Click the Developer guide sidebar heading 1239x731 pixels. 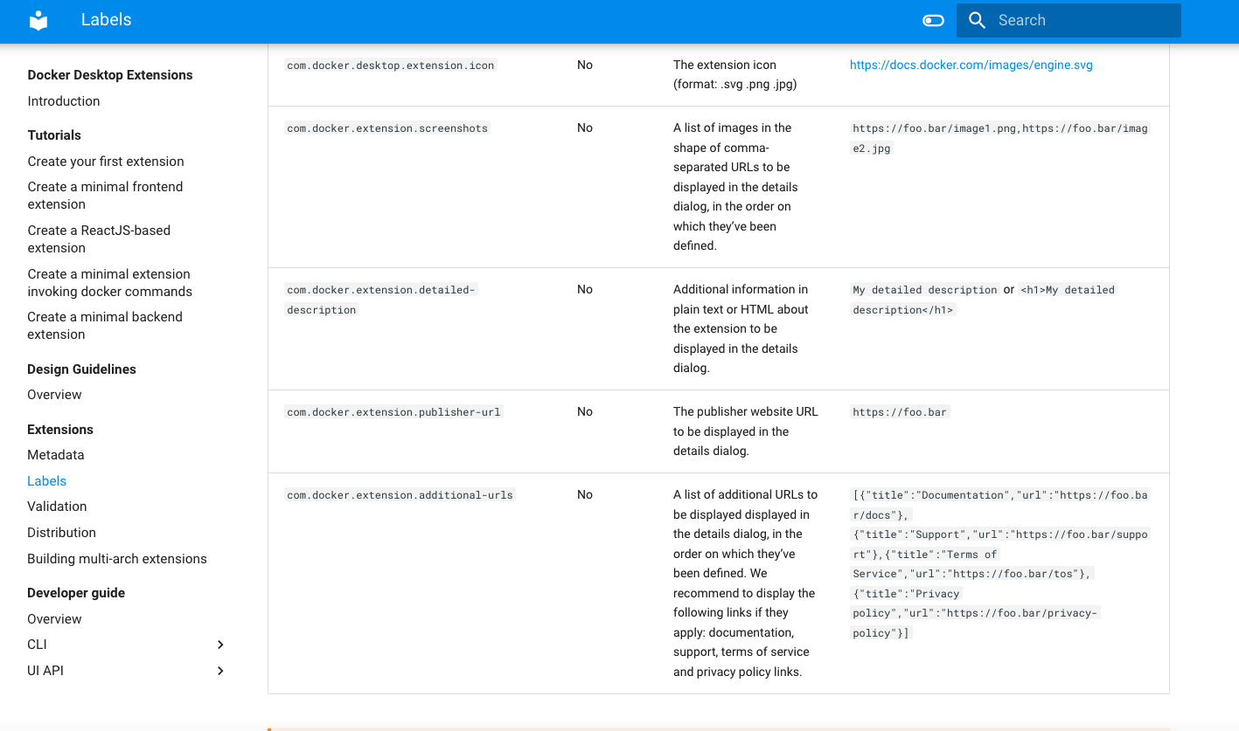click(76, 593)
